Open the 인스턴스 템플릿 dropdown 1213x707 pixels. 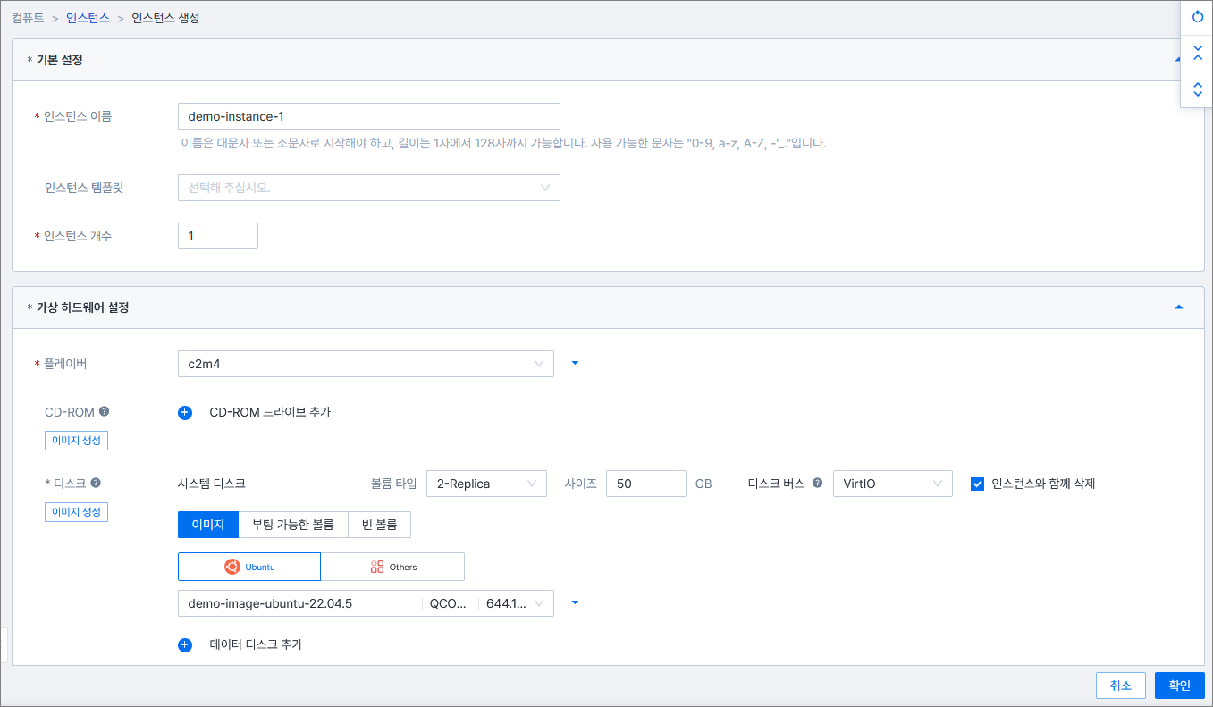tap(368, 188)
